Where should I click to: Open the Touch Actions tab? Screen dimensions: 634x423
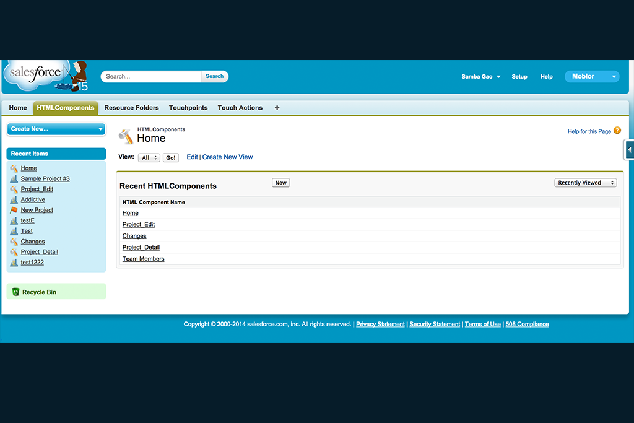coord(240,108)
